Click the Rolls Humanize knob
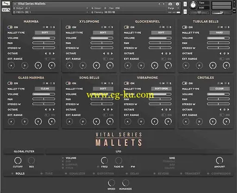The width and height of the screenshot is (237, 193). pyautogui.click(x=125, y=183)
